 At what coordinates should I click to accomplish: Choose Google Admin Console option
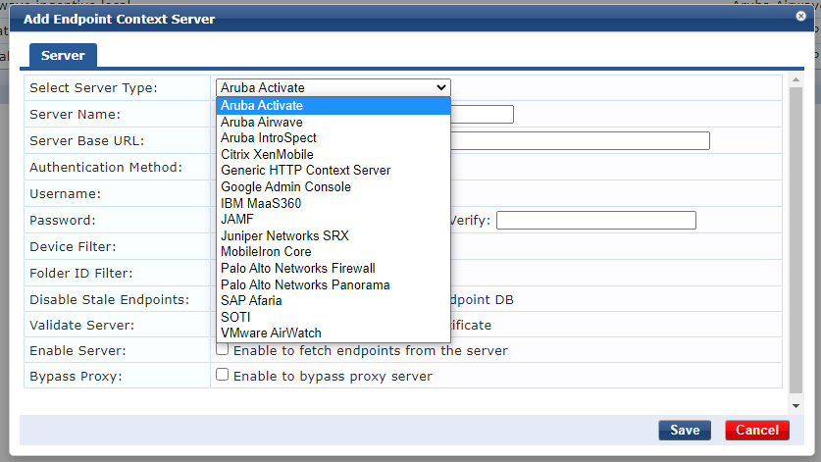pos(333,187)
